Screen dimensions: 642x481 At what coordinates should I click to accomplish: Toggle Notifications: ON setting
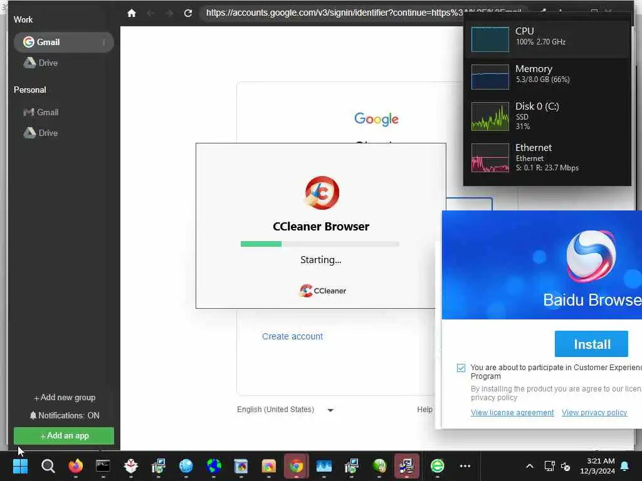(65, 416)
